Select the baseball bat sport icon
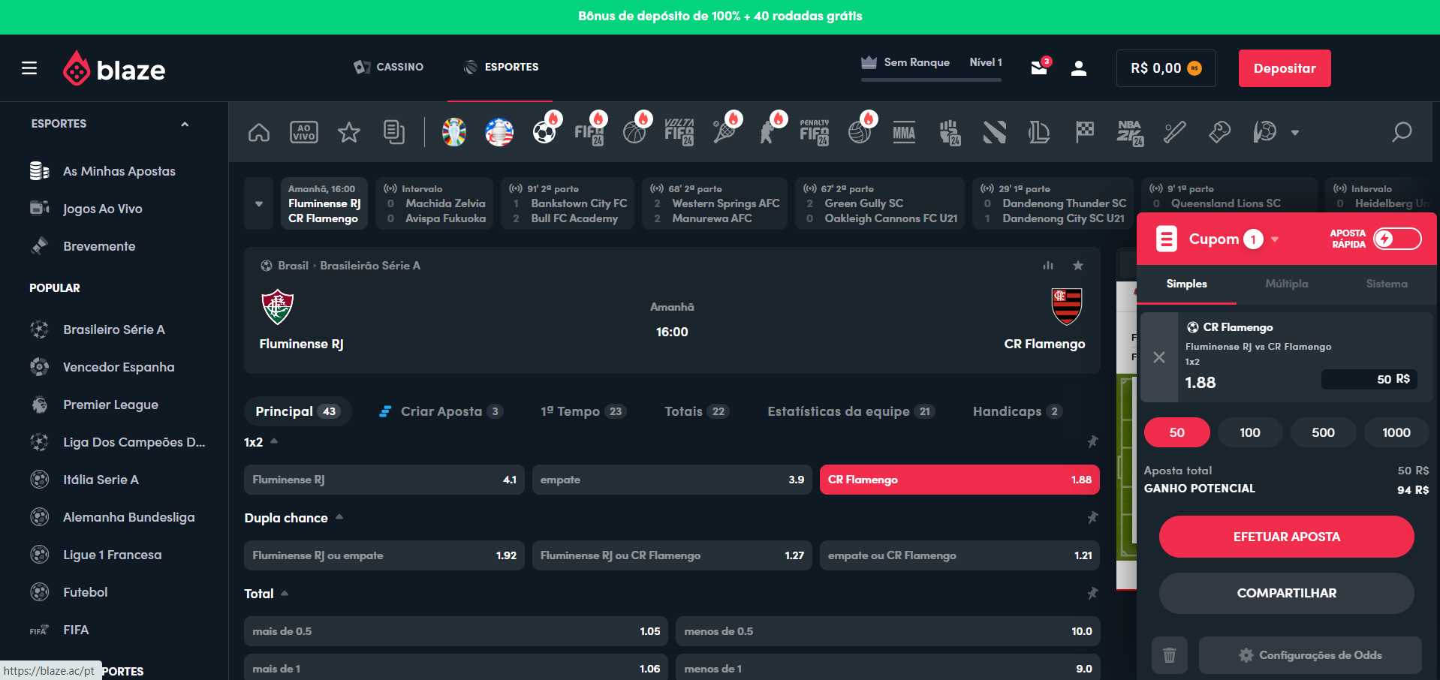This screenshot has height=680, width=1440. coord(1174,133)
